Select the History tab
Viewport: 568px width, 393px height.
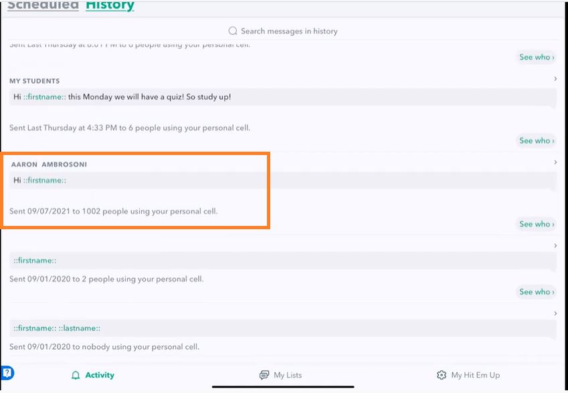click(x=110, y=6)
